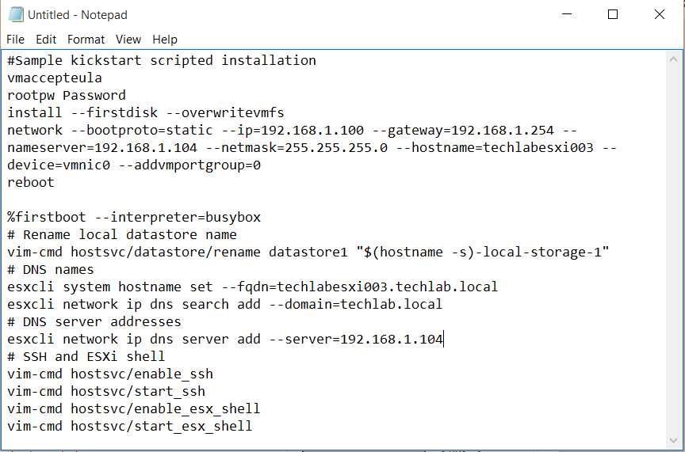Open the Edit menu
Image resolution: width=685 pixels, height=452 pixels.
pyautogui.click(x=46, y=40)
